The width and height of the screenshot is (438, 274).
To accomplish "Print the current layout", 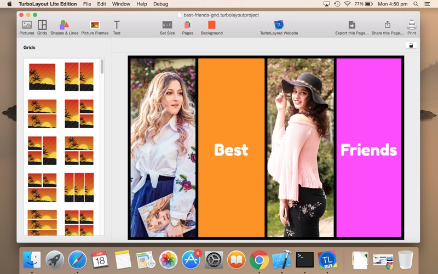I will [412, 27].
